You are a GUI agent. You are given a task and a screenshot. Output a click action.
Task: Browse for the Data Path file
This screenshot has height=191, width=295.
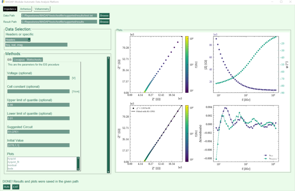click(104, 16)
